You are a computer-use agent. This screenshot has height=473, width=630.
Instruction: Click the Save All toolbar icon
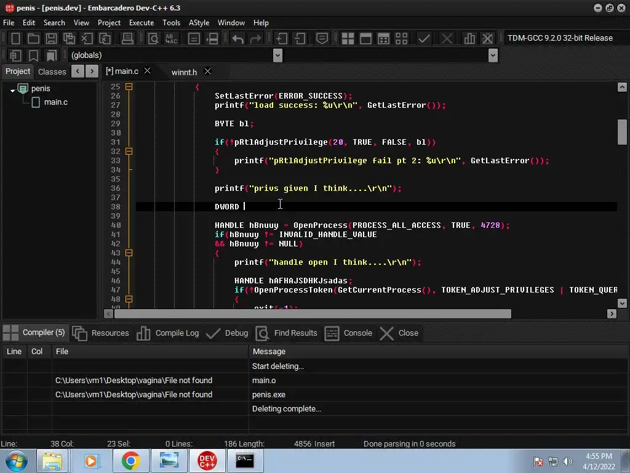pos(69,39)
